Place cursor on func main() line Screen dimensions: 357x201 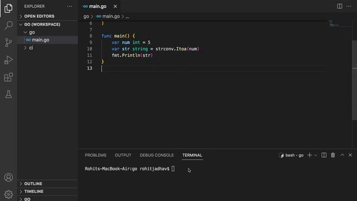click(x=118, y=36)
